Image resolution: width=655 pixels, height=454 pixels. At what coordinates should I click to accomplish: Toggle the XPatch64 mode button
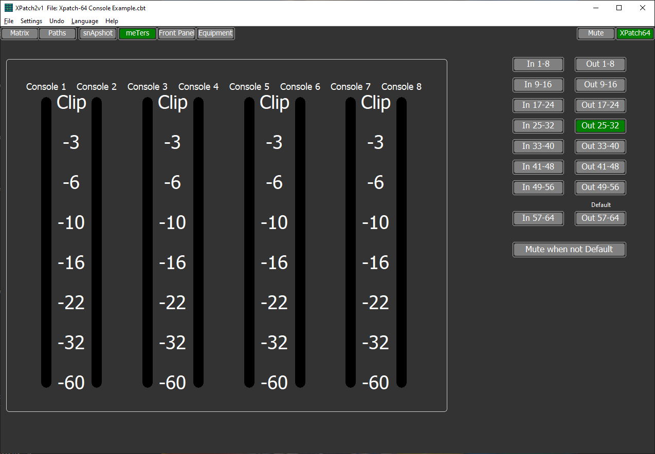pyautogui.click(x=635, y=33)
